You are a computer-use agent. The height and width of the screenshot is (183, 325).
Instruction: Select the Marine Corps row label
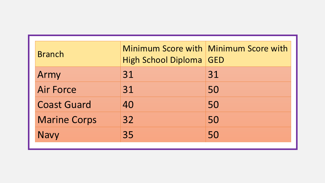pyautogui.click(x=67, y=119)
